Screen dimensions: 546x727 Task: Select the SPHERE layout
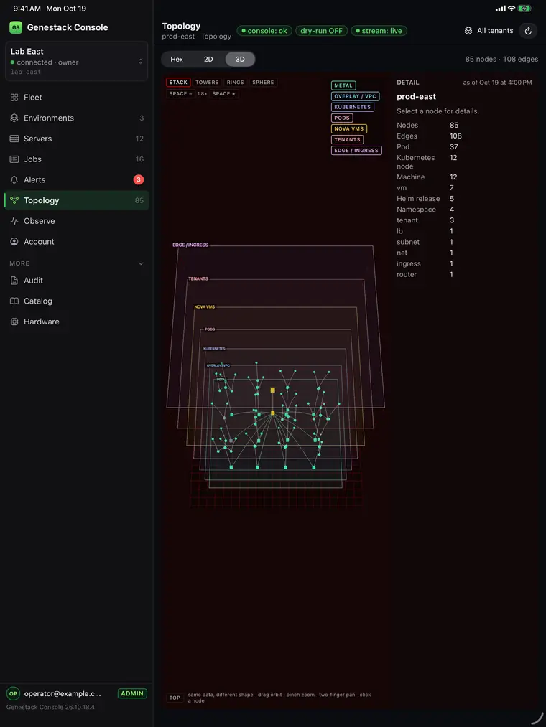tap(263, 83)
